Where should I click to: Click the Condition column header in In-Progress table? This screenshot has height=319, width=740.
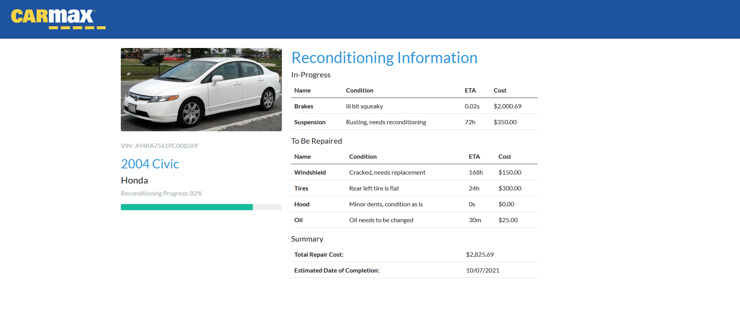tap(360, 90)
